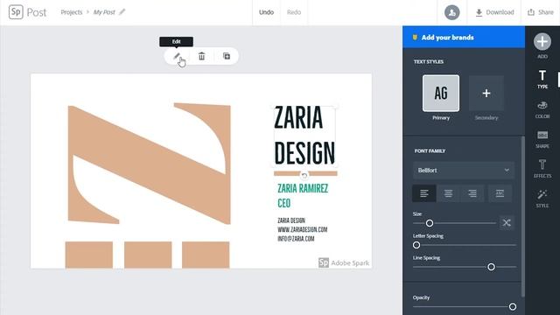Select the CEO title text

tap(283, 203)
